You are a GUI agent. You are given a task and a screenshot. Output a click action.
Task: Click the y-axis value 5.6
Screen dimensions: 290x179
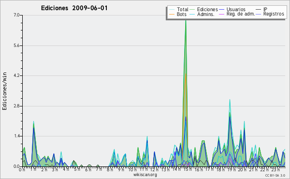[16, 45]
